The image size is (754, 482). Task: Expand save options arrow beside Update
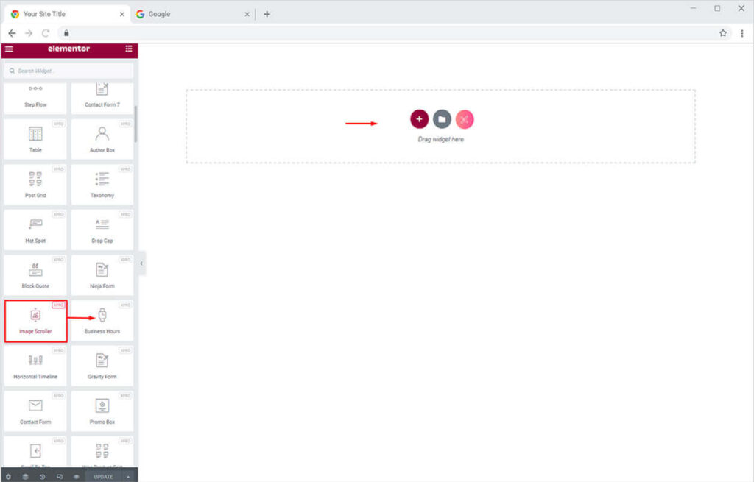pyautogui.click(x=129, y=476)
